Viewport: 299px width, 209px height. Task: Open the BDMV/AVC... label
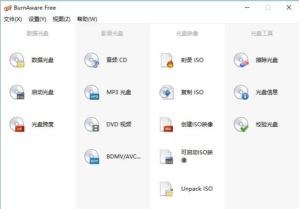click(123, 157)
